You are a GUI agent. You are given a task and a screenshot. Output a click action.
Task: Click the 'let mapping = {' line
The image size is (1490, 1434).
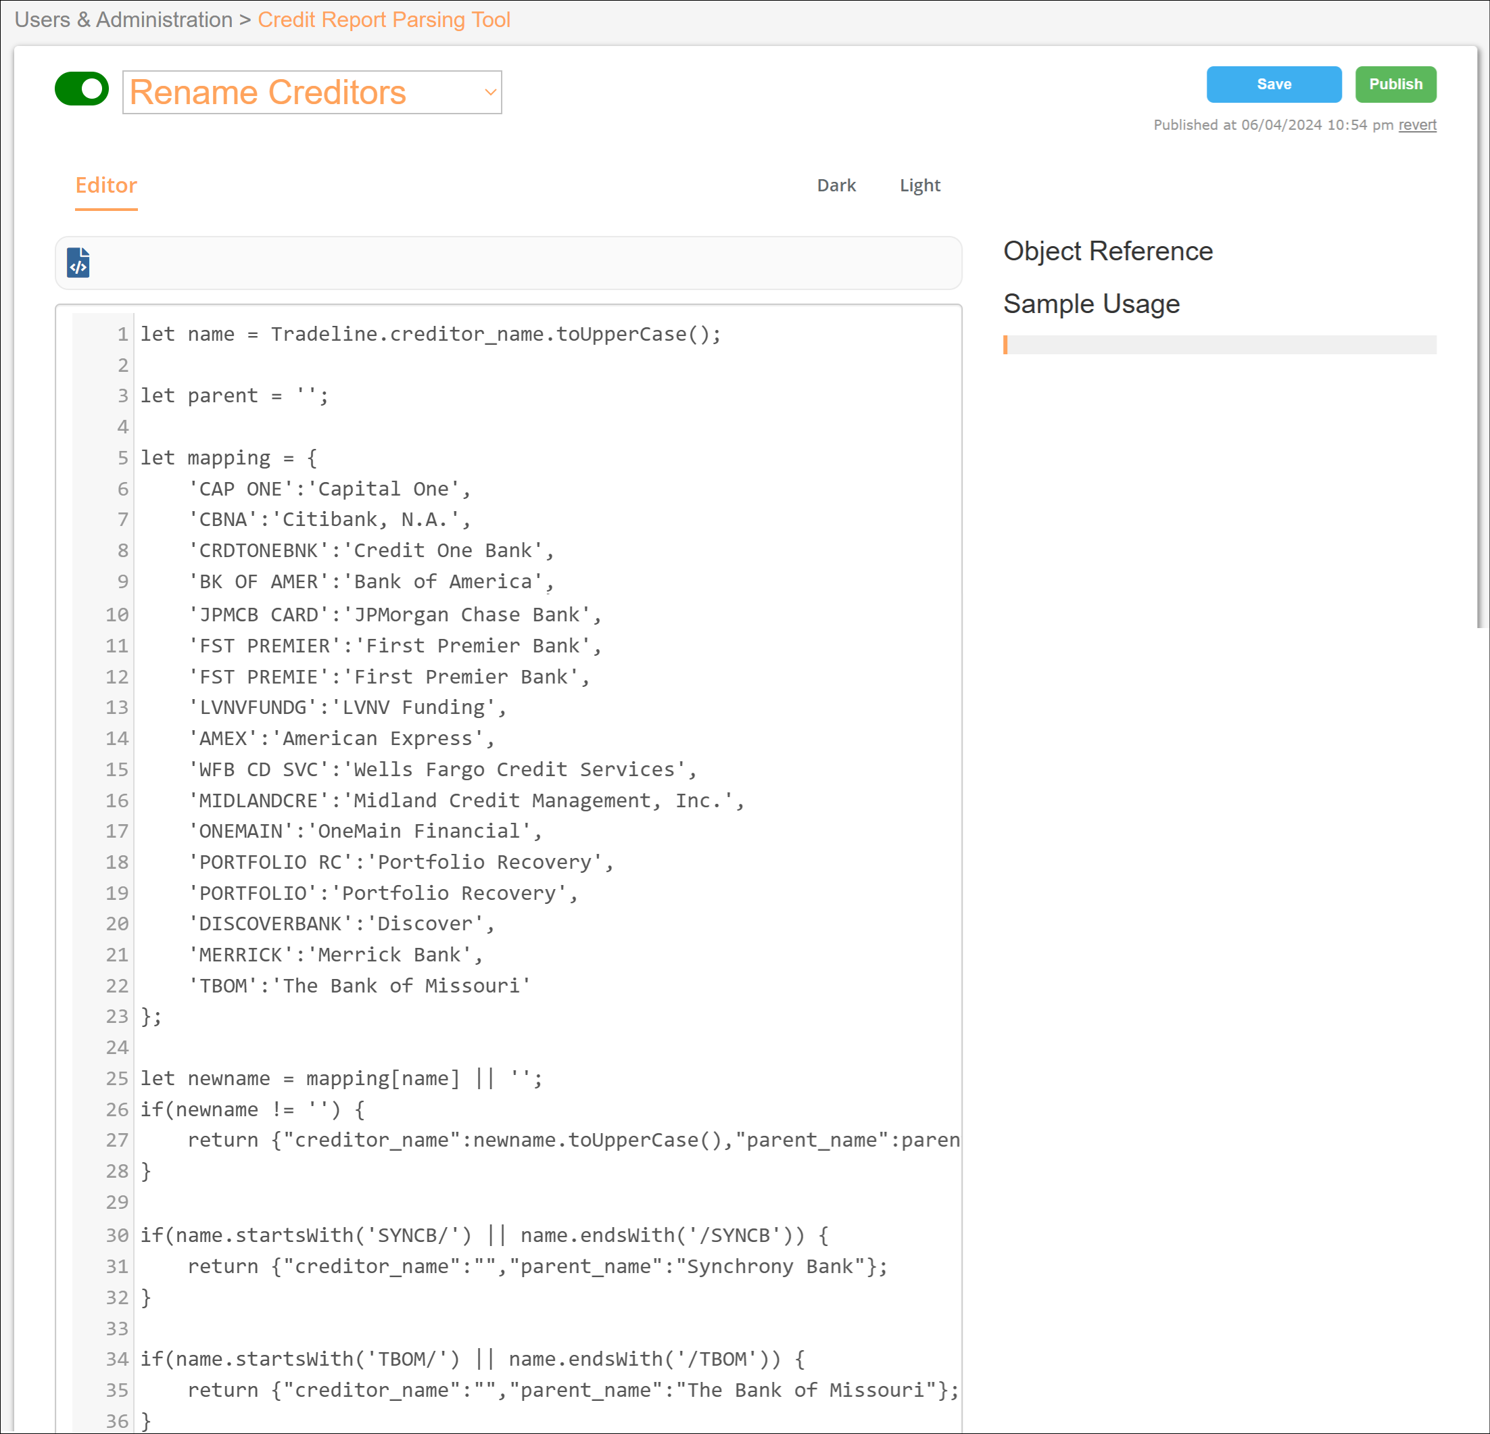pyautogui.click(x=229, y=458)
